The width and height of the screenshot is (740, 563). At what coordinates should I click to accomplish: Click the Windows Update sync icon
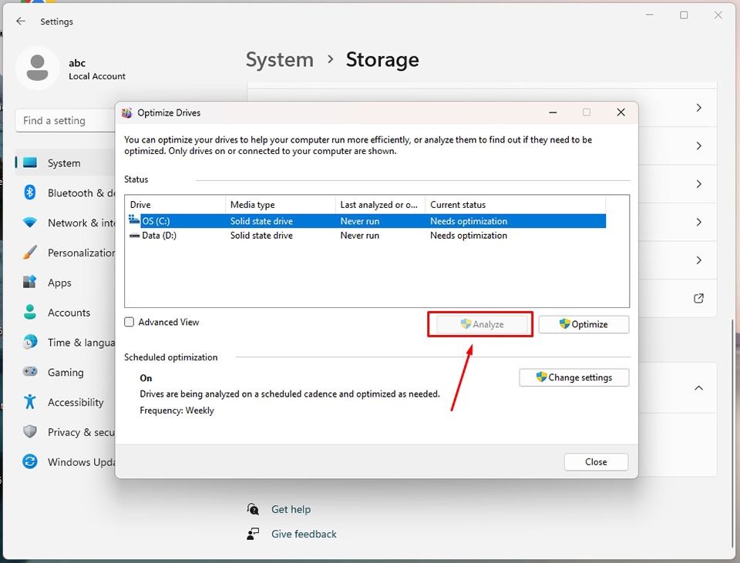(x=30, y=461)
